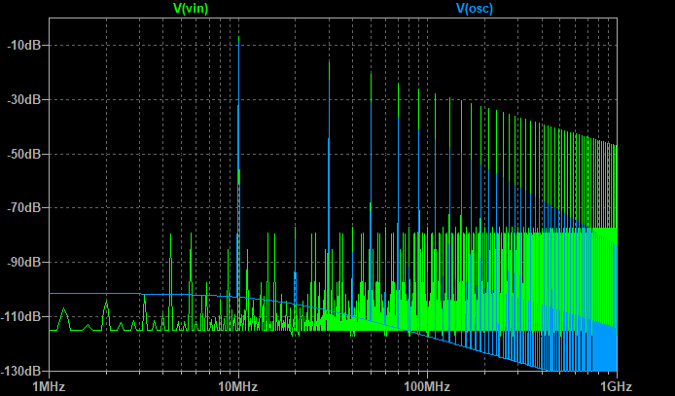
Task: Select the V(vin) trace label
Action: pyautogui.click(x=191, y=9)
